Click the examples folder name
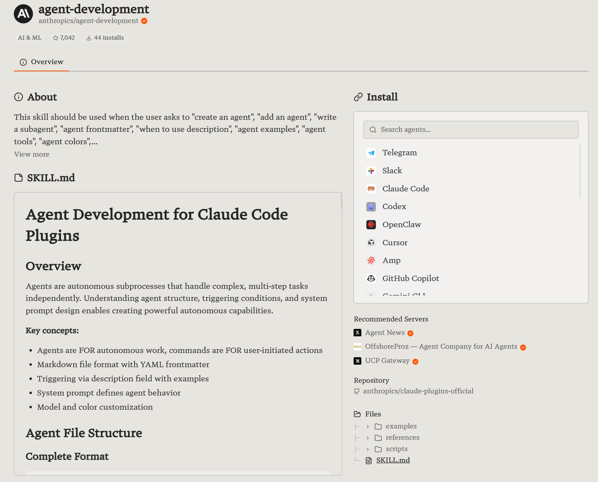The height and width of the screenshot is (482, 598). pyautogui.click(x=401, y=426)
